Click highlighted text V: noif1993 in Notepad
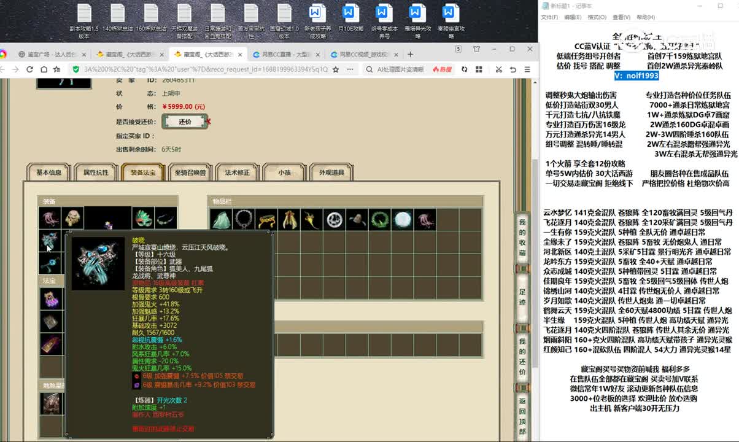The image size is (739, 442). [x=636, y=76]
